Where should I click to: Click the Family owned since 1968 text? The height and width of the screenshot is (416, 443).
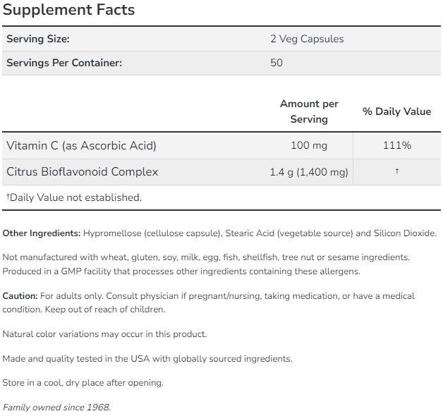(x=56, y=408)
